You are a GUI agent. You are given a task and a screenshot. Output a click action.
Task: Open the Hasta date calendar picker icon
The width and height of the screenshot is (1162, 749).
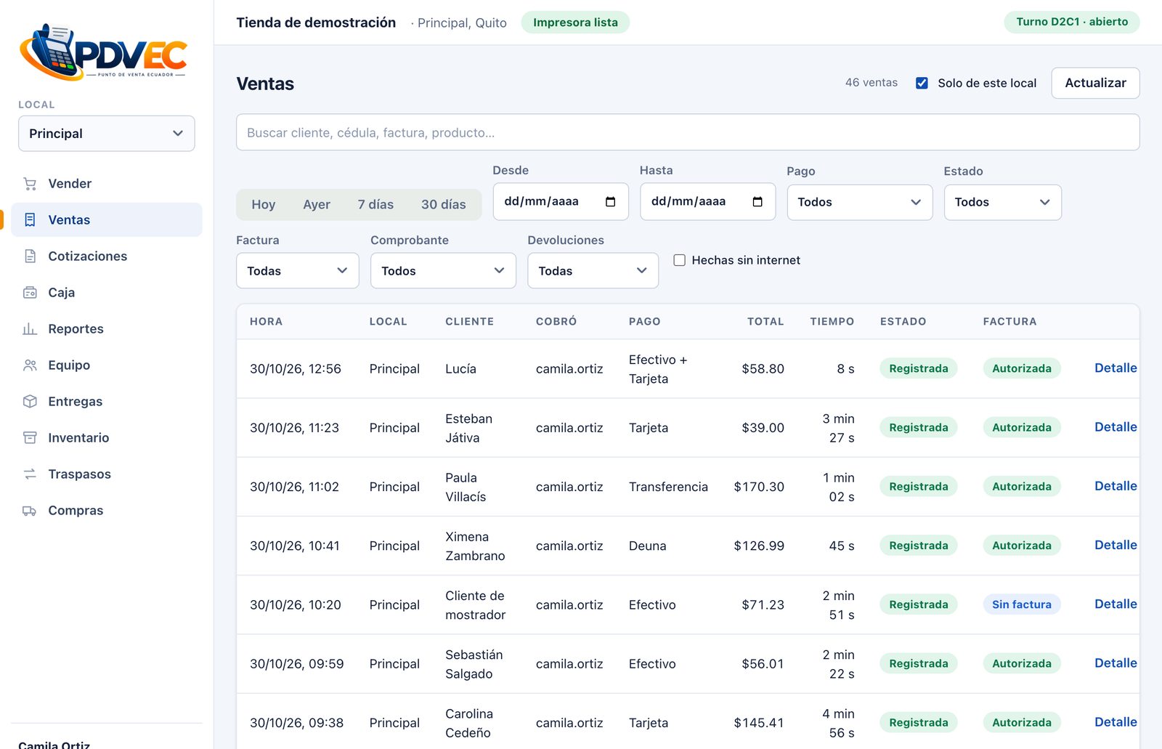click(757, 202)
